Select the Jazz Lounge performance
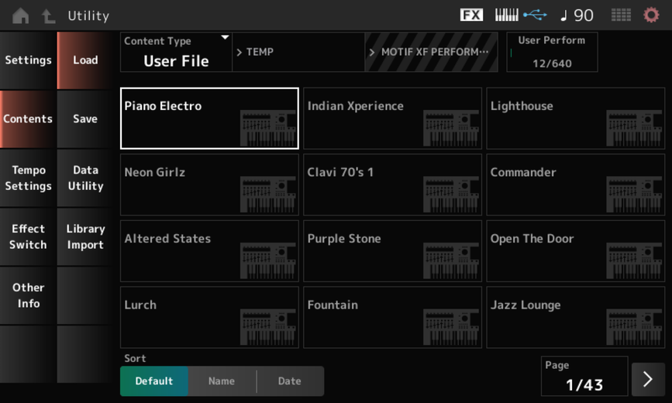The width and height of the screenshot is (672, 403). [575, 317]
